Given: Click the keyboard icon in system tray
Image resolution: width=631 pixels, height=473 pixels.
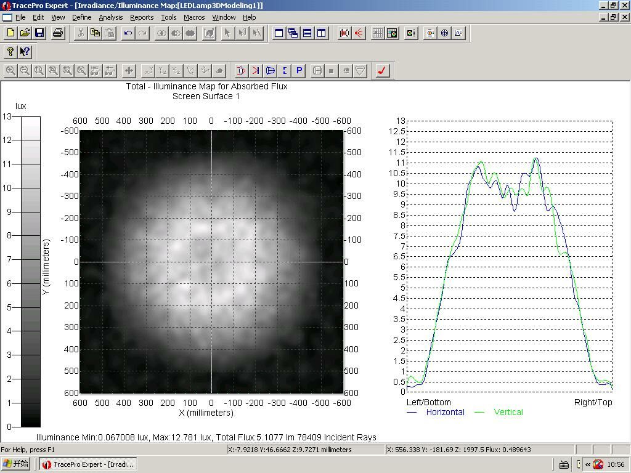Looking at the screenshot, I should point(564,464).
